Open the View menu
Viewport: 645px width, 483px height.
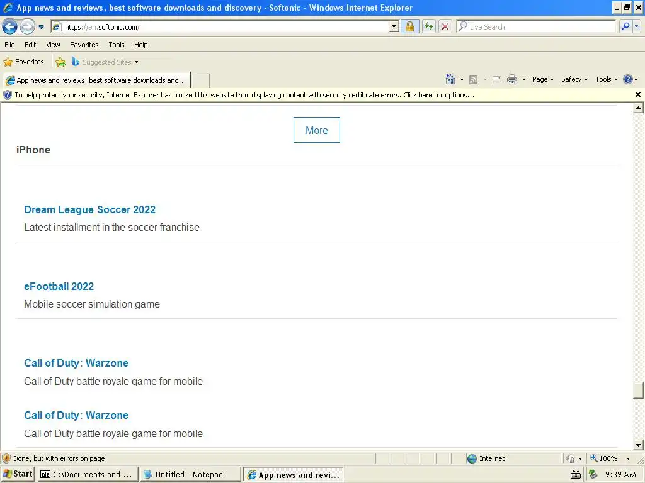(x=53, y=45)
